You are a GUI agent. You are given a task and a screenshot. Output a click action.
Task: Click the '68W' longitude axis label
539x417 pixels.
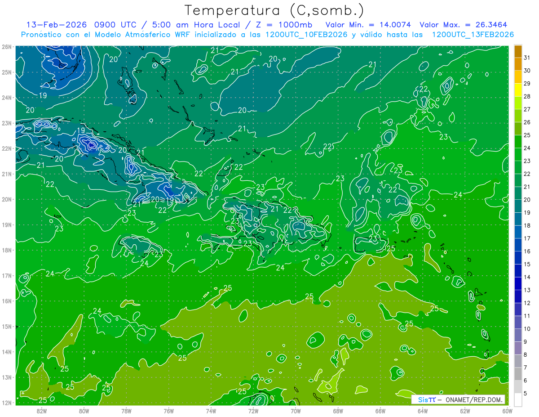tap(338, 411)
